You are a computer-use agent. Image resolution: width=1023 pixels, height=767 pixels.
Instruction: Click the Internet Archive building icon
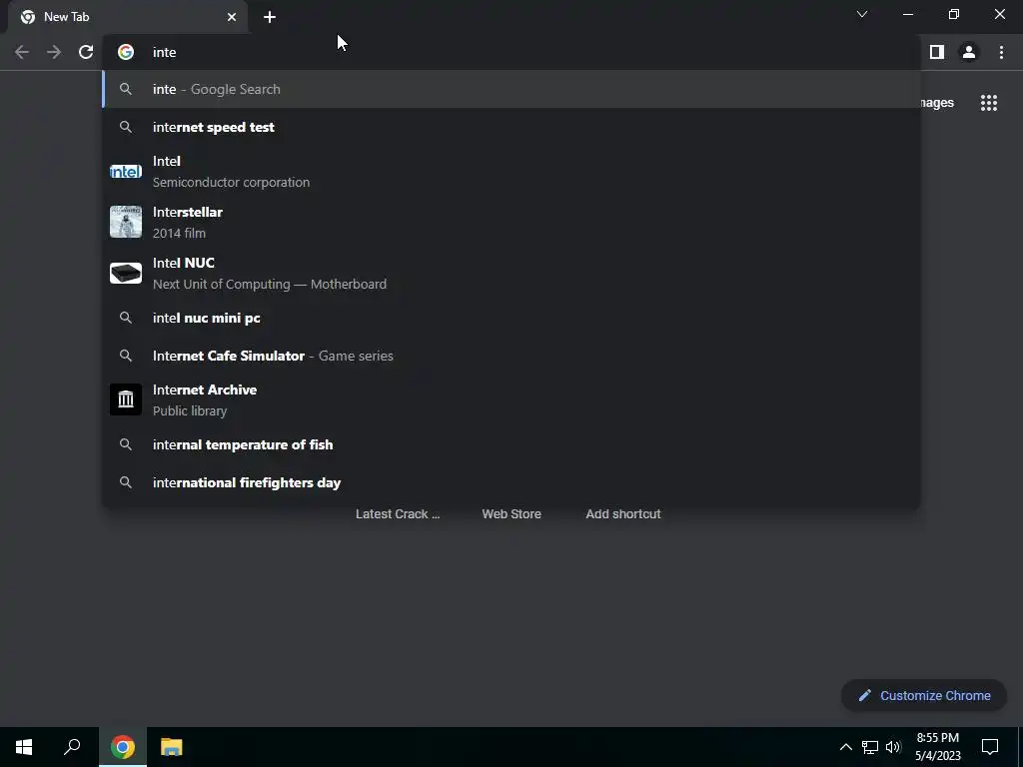pyautogui.click(x=126, y=399)
